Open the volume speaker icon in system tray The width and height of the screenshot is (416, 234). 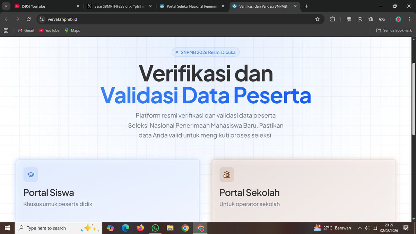coord(367,228)
